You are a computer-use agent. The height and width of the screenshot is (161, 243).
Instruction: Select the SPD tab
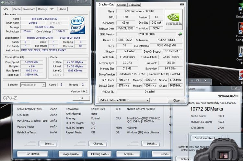tap(52, 9)
